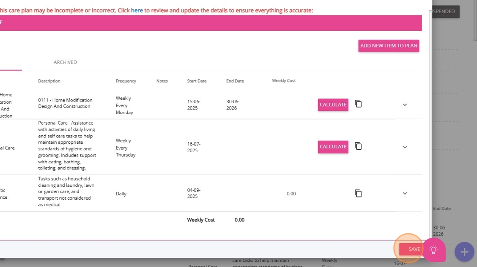The image size is (477, 267).
Task: Click Add New Item To Plan
Action: (x=388, y=46)
